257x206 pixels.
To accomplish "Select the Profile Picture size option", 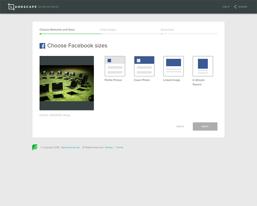I will click(115, 66).
